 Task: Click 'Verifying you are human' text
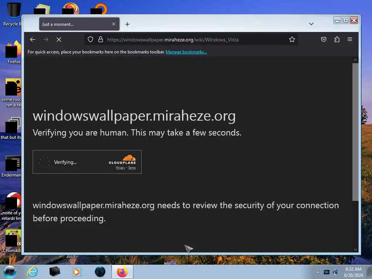tap(137, 133)
